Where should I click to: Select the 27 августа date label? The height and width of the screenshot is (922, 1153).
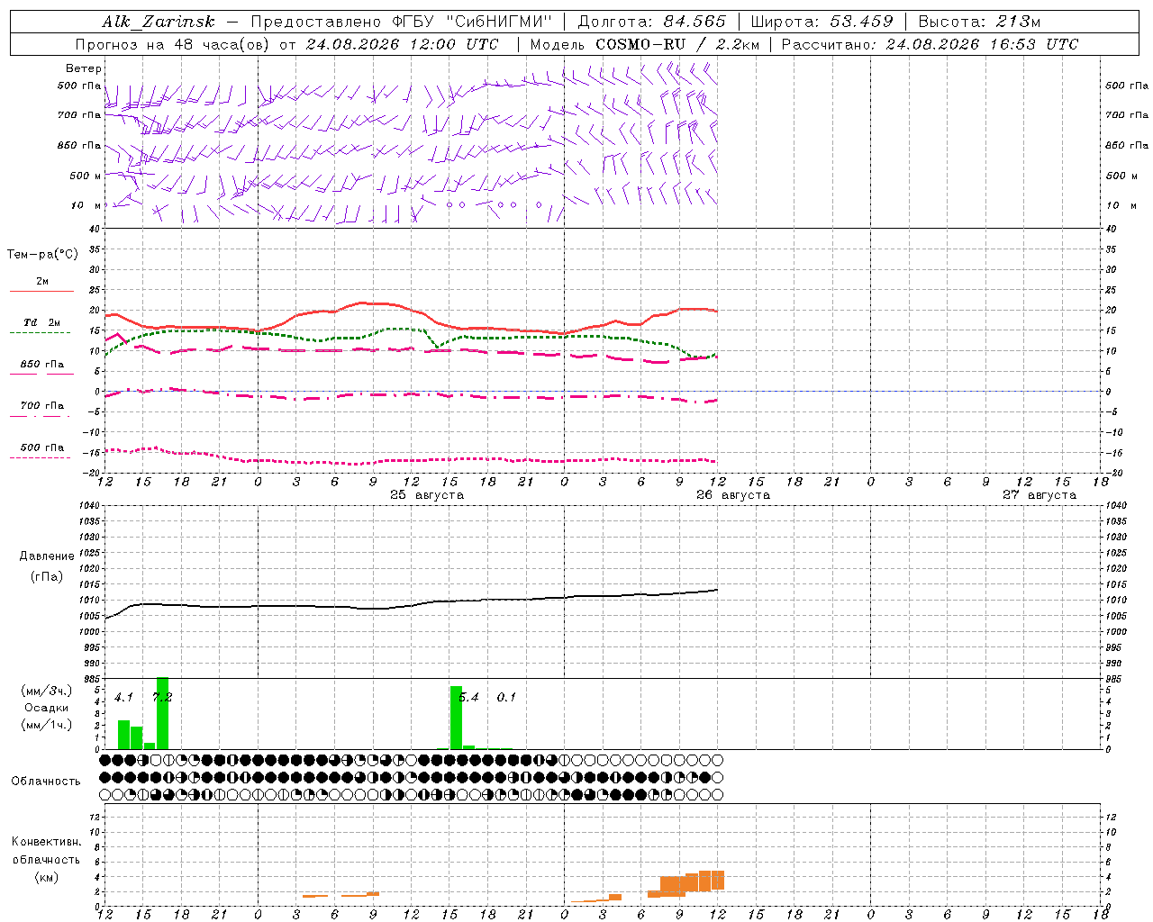1040,495
